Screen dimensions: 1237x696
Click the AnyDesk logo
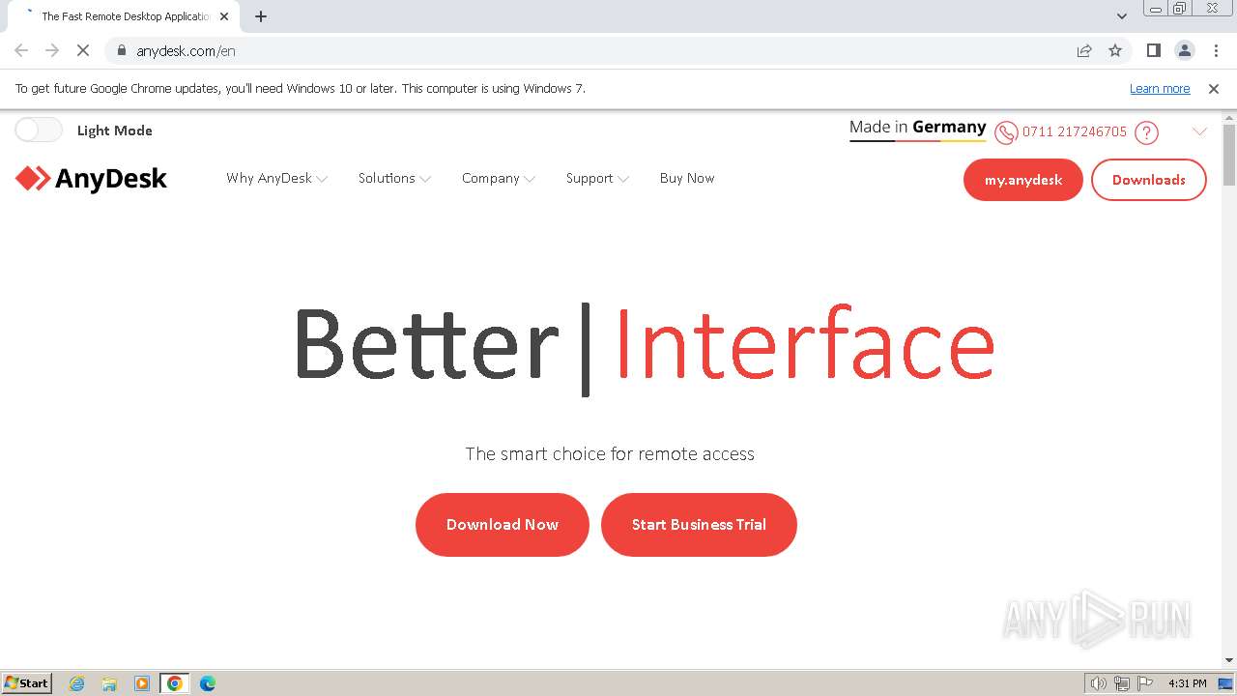tap(91, 179)
